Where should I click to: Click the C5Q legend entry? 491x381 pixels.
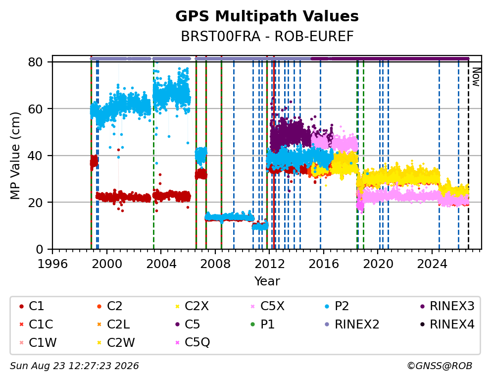192,342
